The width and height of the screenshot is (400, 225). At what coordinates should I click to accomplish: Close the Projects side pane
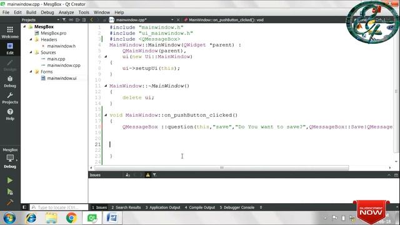point(84,19)
